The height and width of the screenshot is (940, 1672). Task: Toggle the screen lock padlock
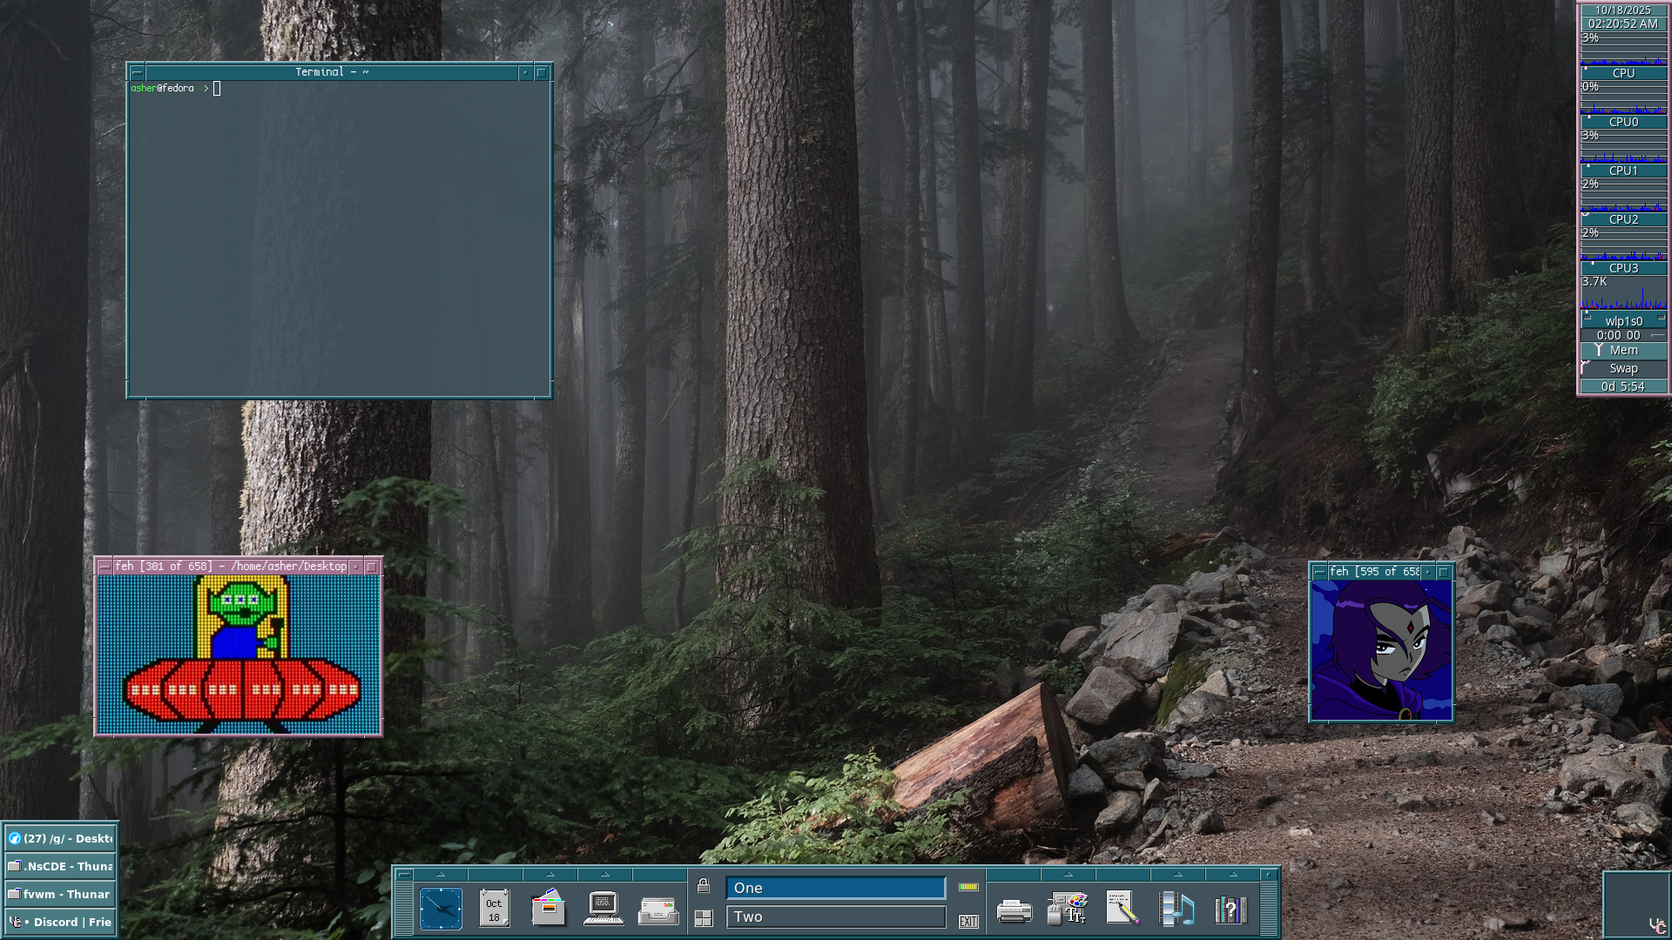pos(704,886)
